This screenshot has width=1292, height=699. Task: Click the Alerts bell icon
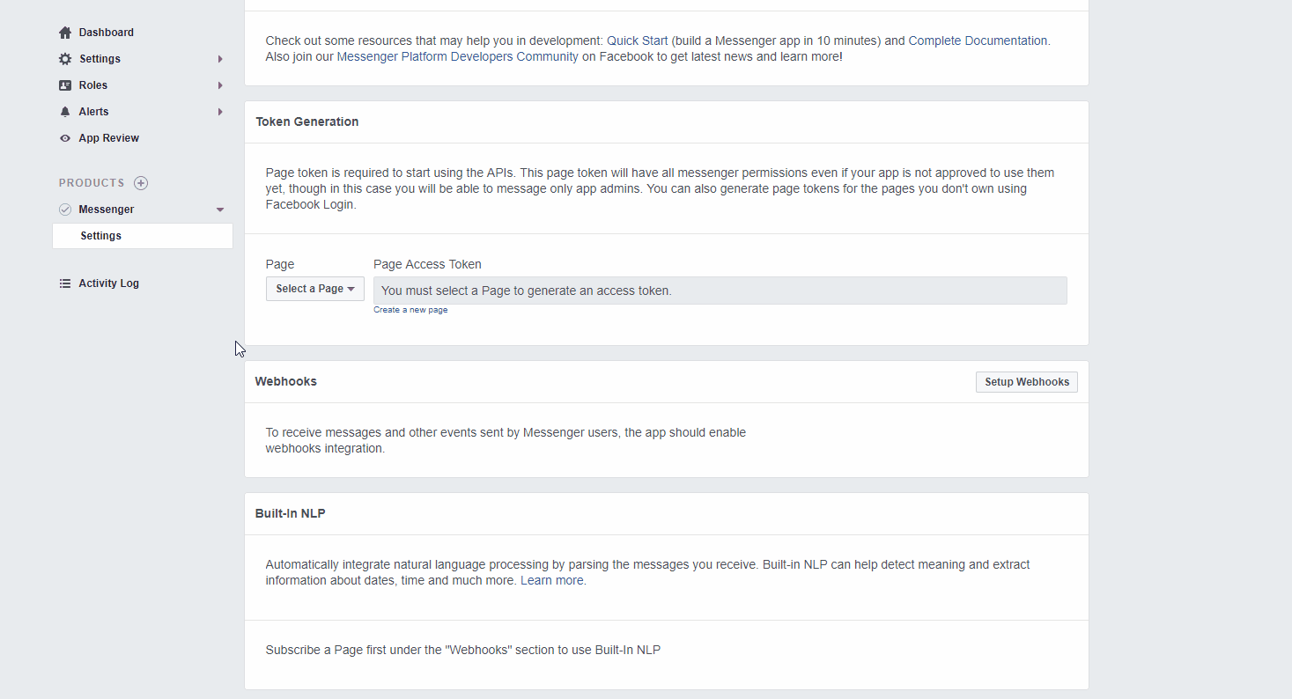(65, 112)
